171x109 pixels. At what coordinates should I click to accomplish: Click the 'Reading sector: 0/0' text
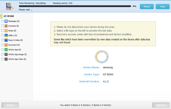tap(63, 3)
